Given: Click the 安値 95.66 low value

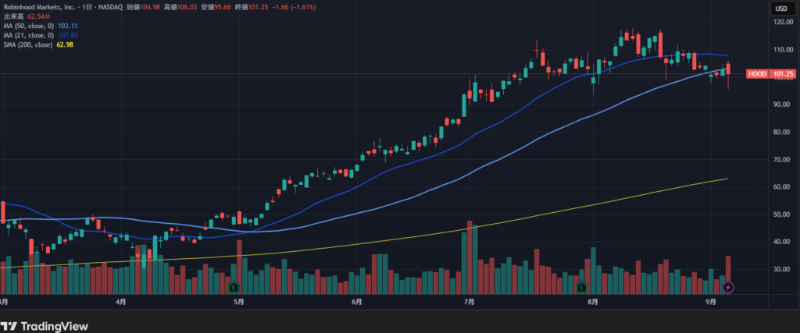Looking at the screenshot, I should [215, 7].
